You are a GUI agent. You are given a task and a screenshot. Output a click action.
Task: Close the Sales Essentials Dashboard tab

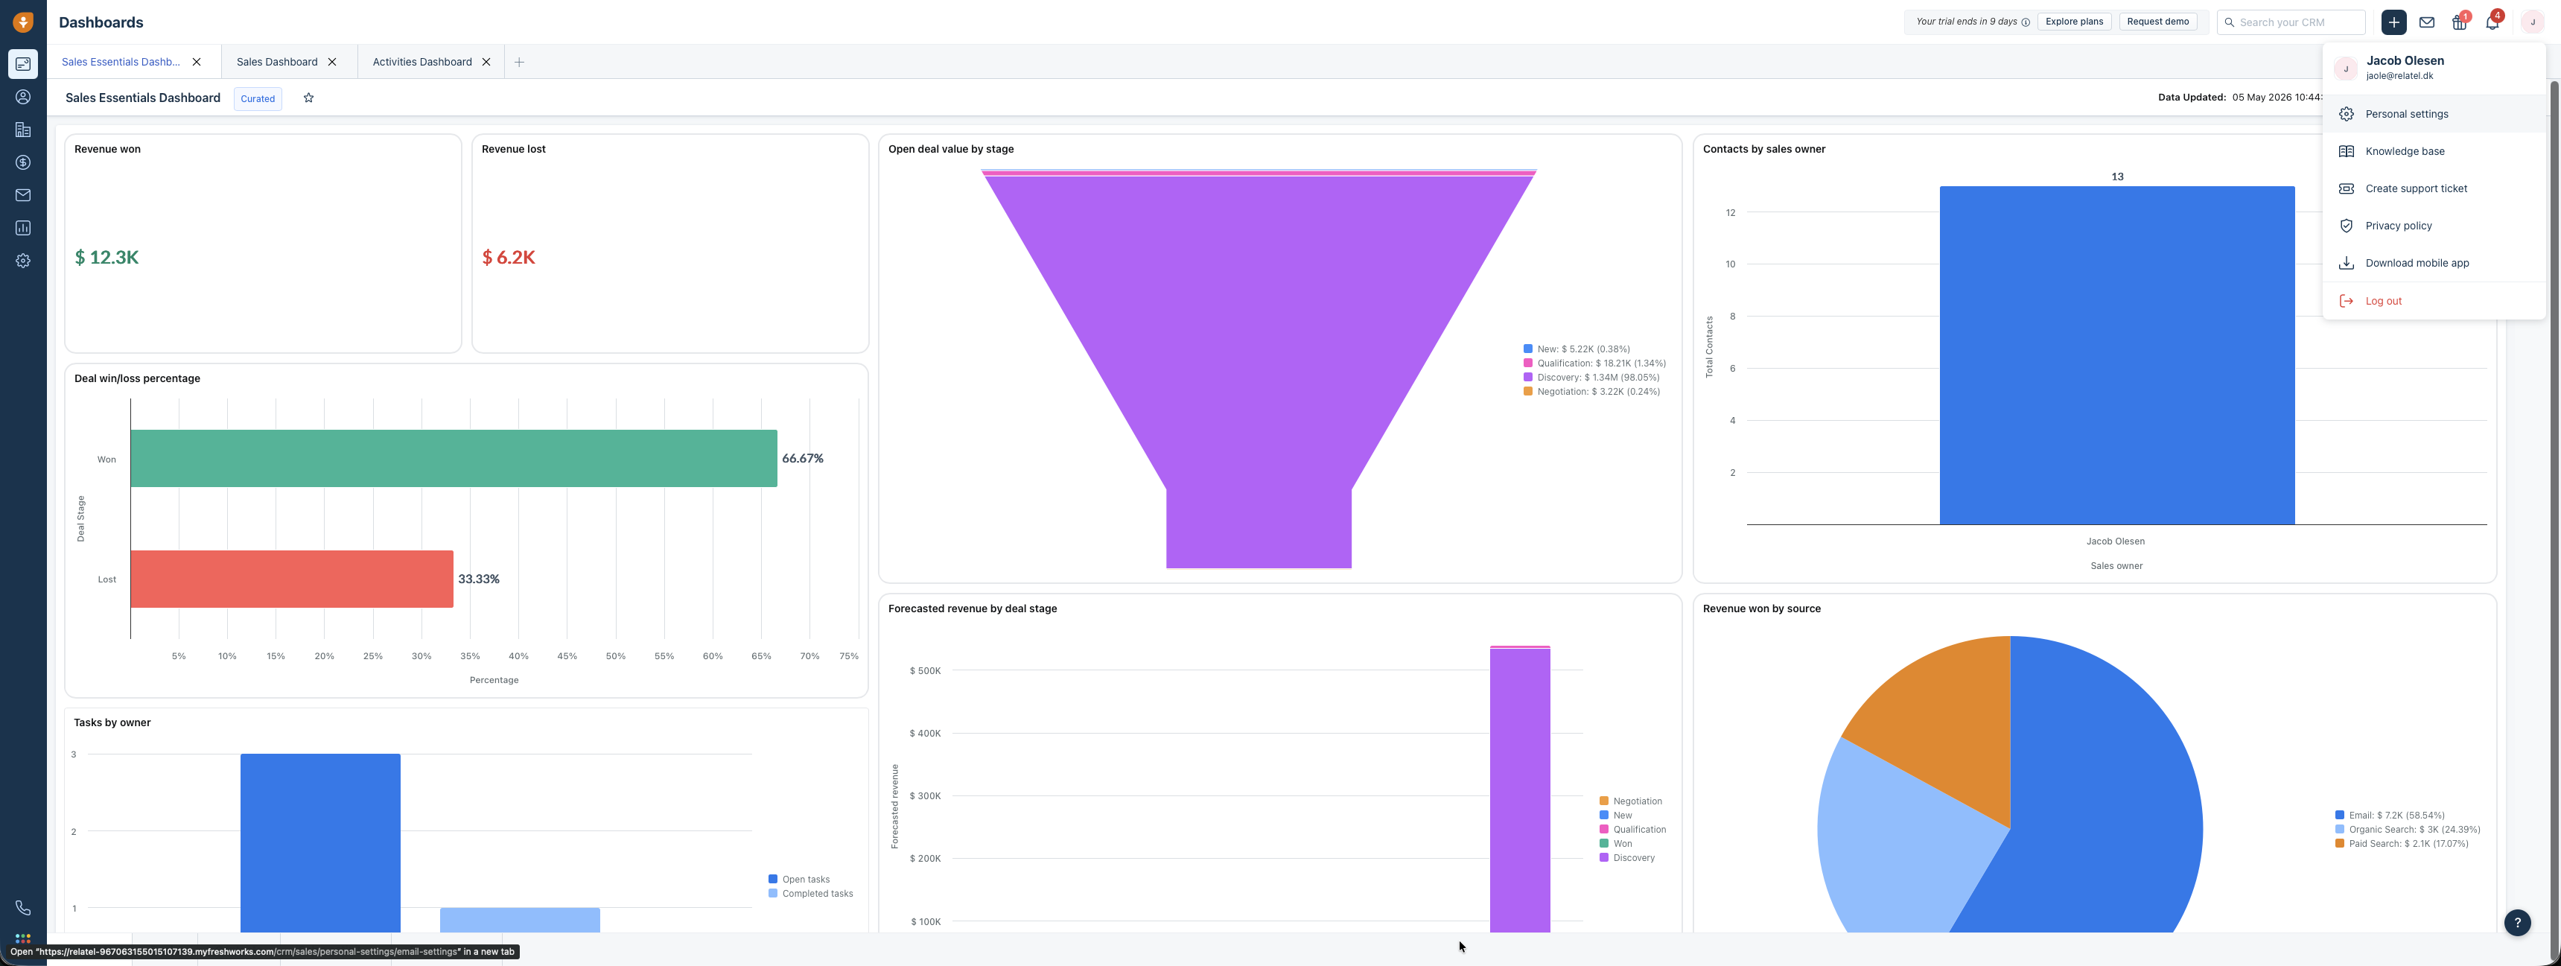pyautogui.click(x=197, y=63)
